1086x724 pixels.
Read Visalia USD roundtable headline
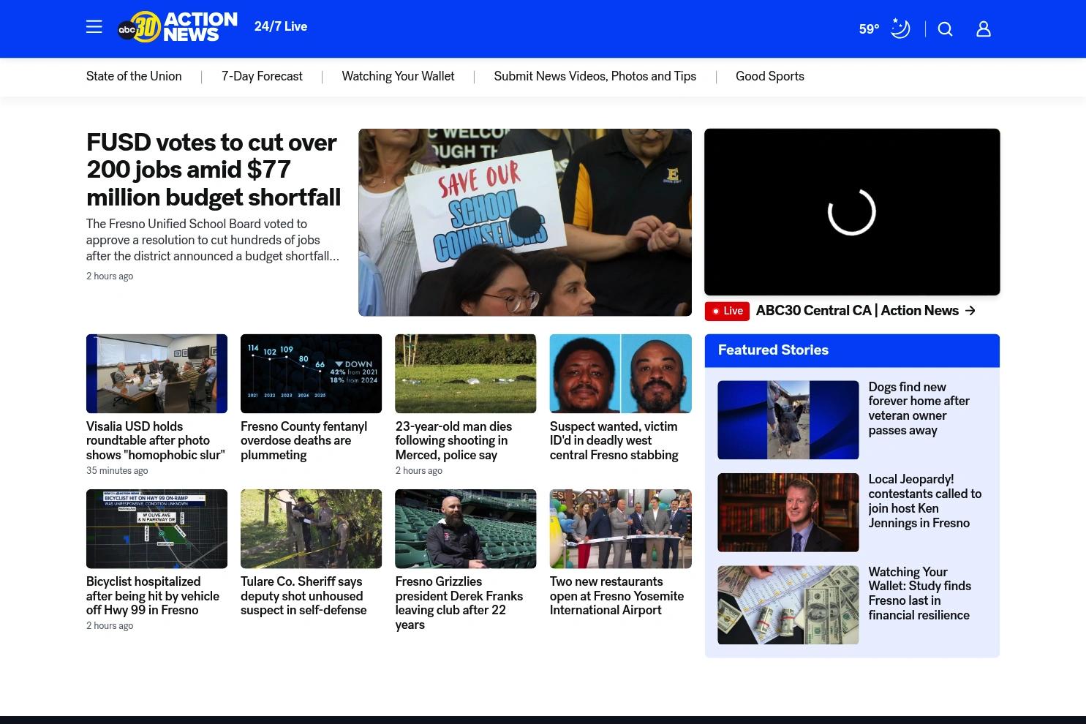point(156,440)
